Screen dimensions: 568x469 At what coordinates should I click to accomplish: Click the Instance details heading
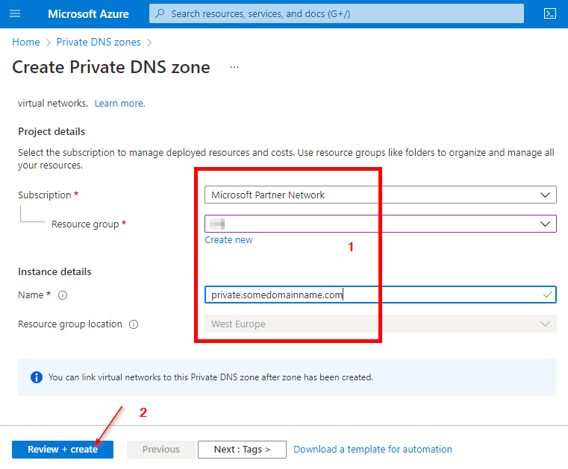[x=54, y=271]
